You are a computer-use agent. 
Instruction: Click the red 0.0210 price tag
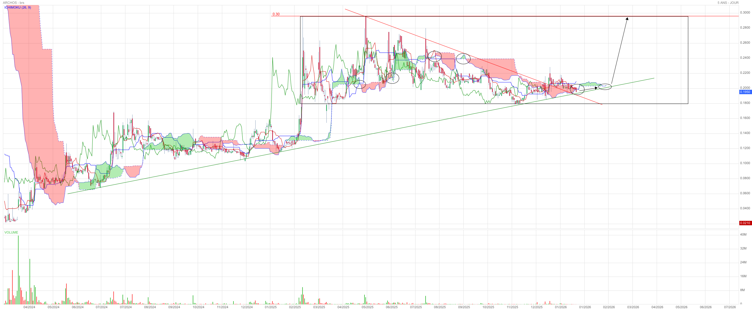(x=745, y=223)
